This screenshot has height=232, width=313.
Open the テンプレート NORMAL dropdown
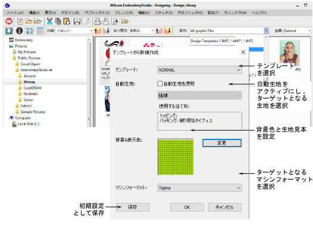199,70
